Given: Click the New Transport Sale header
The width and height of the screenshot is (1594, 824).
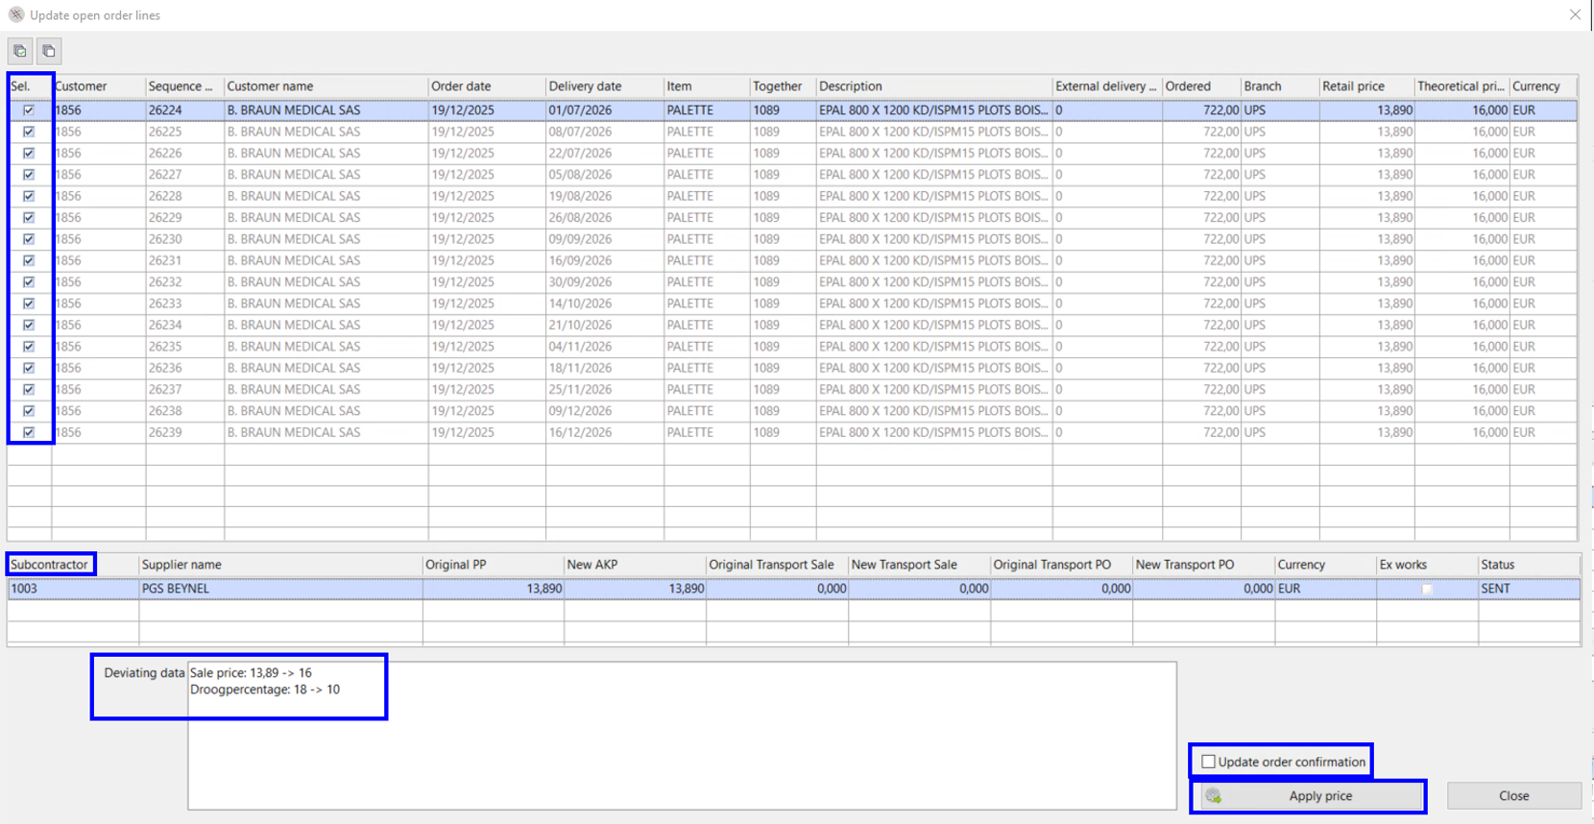Looking at the screenshot, I should click(919, 565).
